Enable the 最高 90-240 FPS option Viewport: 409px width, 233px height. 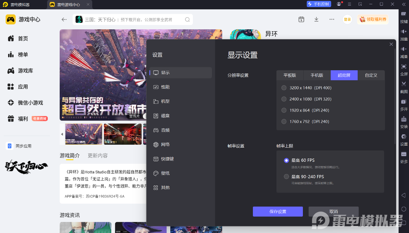286,177
